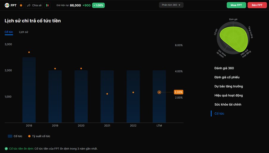The image size is (269, 153).
Task: Click the 2021 orange yield dot
Action: pyautogui.click(x=107, y=94)
